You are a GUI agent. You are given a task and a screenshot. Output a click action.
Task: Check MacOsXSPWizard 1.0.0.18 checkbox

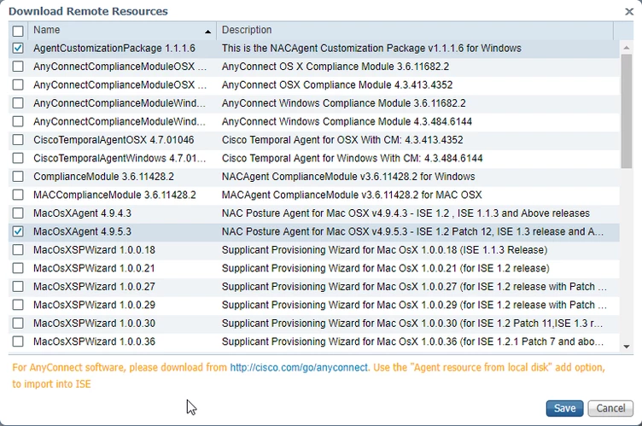click(18, 249)
